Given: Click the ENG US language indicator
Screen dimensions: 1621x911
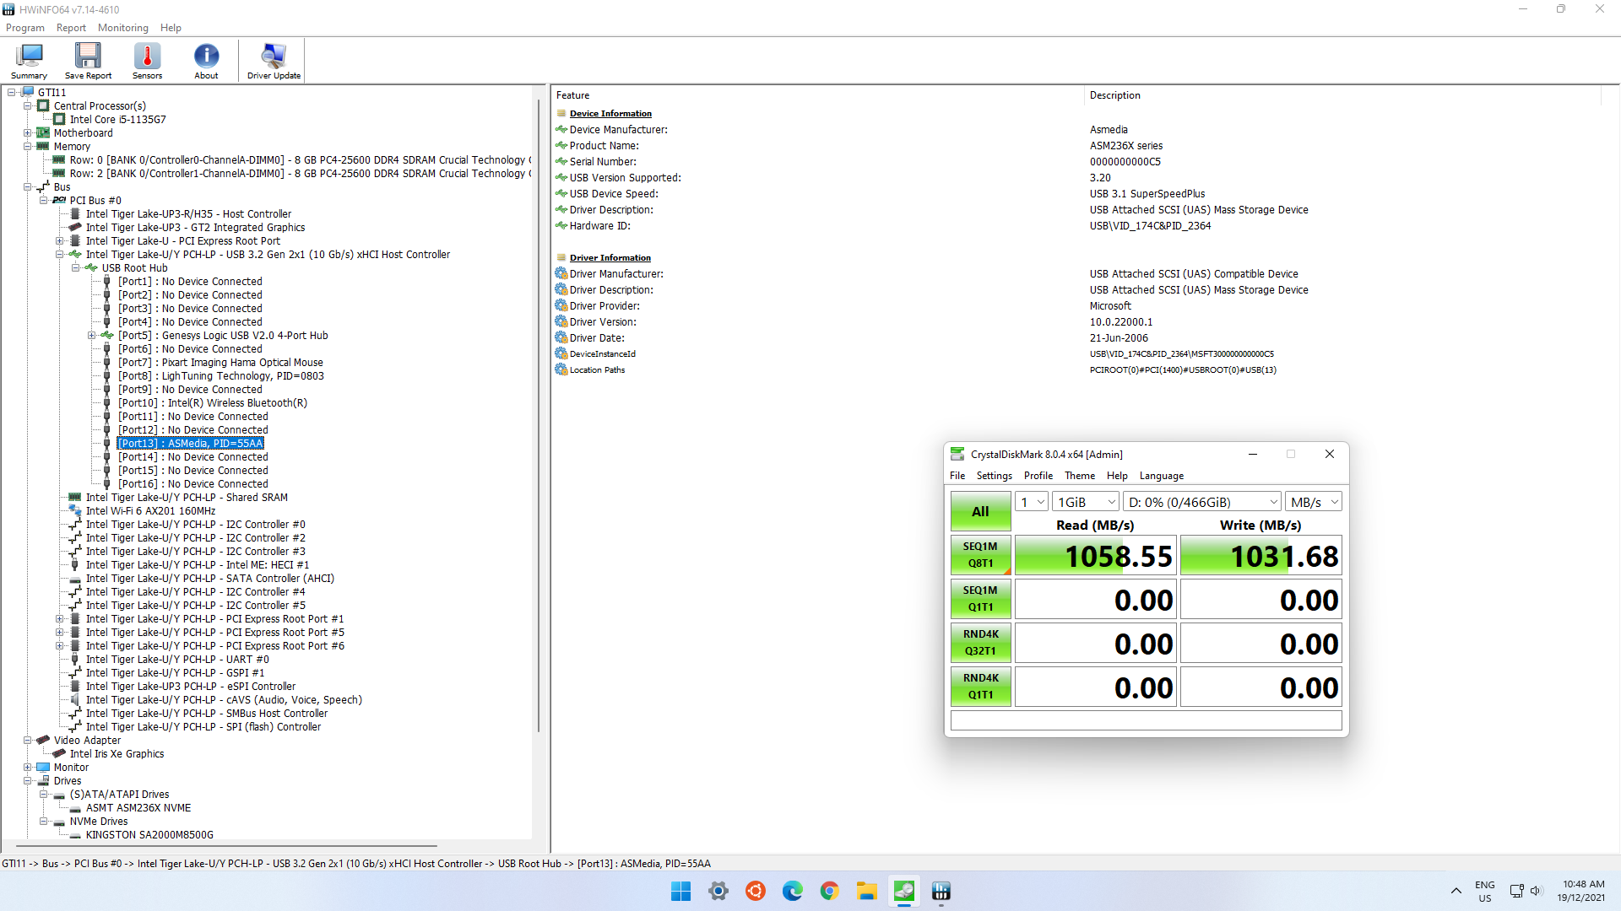Looking at the screenshot, I should (1484, 891).
